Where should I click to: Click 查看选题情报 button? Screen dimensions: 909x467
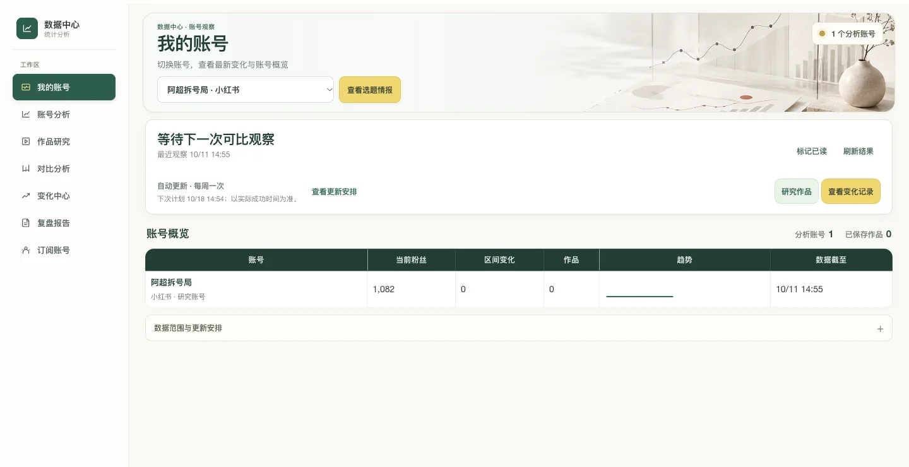370,90
